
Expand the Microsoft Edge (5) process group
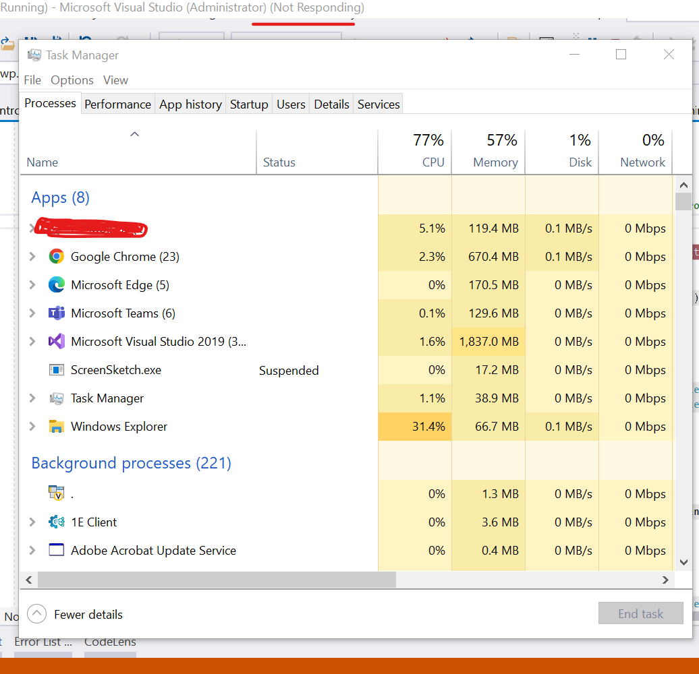pyautogui.click(x=32, y=284)
